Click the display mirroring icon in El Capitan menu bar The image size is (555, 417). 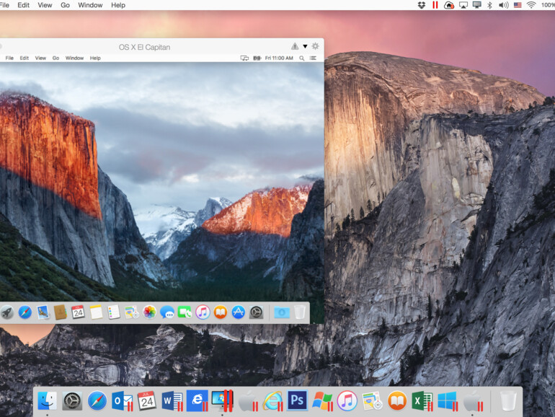tap(244, 58)
